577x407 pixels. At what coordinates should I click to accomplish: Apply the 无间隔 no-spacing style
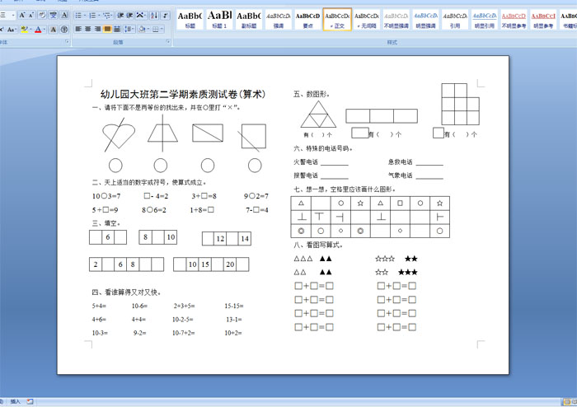tap(367, 20)
